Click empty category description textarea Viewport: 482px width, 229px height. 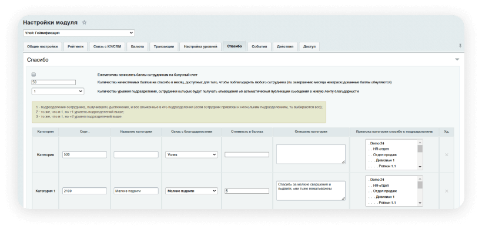tap(311, 154)
